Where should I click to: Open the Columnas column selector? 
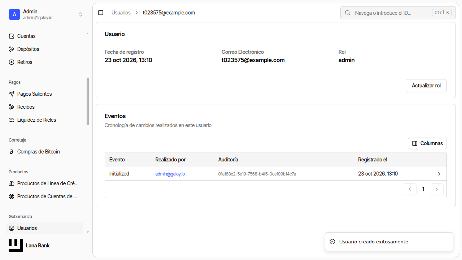pyautogui.click(x=427, y=143)
